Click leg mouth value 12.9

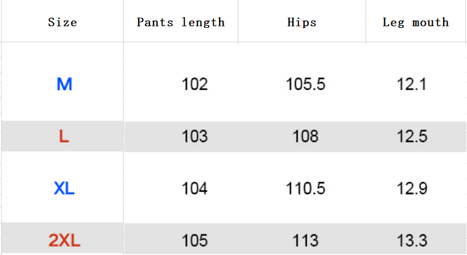click(412, 188)
